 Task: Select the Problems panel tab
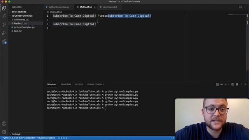tap(66, 84)
